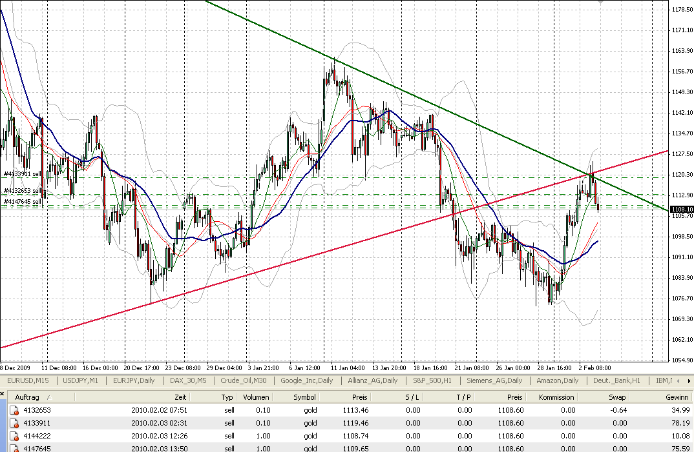Click the time 2010.02.03 12:26 cell
The width and height of the screenshot is (694, 452).
pyautogui.click(x=160, y=436)
